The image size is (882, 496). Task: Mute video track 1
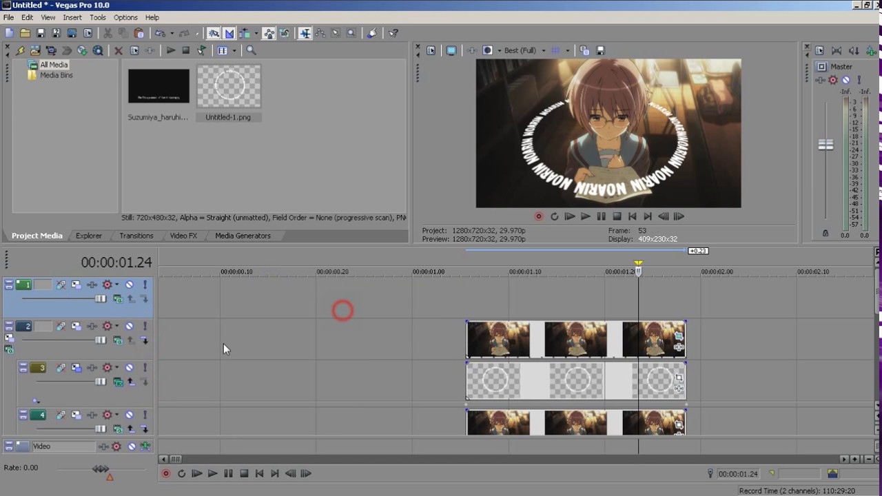[x=129, y=285]
